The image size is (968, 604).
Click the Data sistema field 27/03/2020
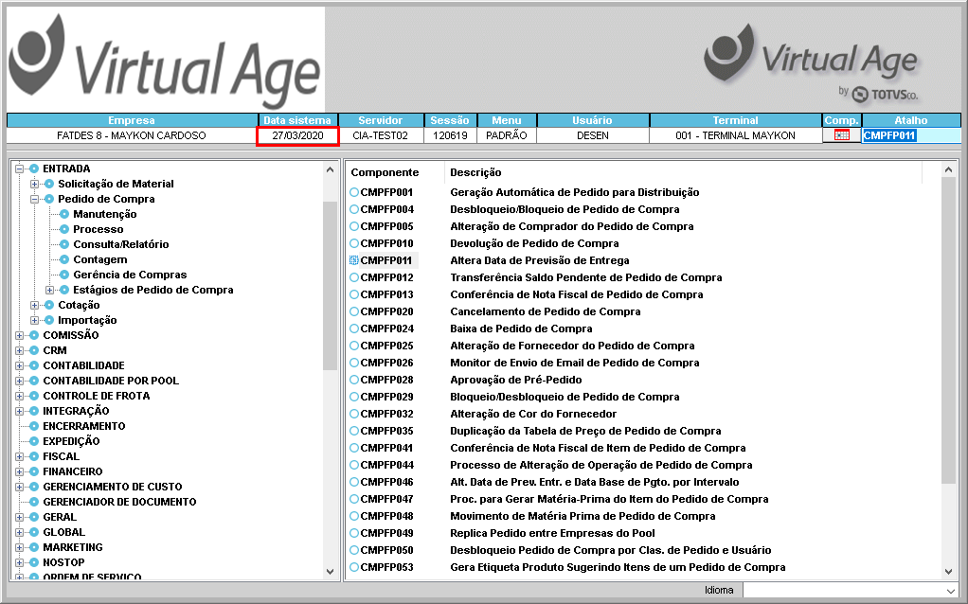[297, 135]
